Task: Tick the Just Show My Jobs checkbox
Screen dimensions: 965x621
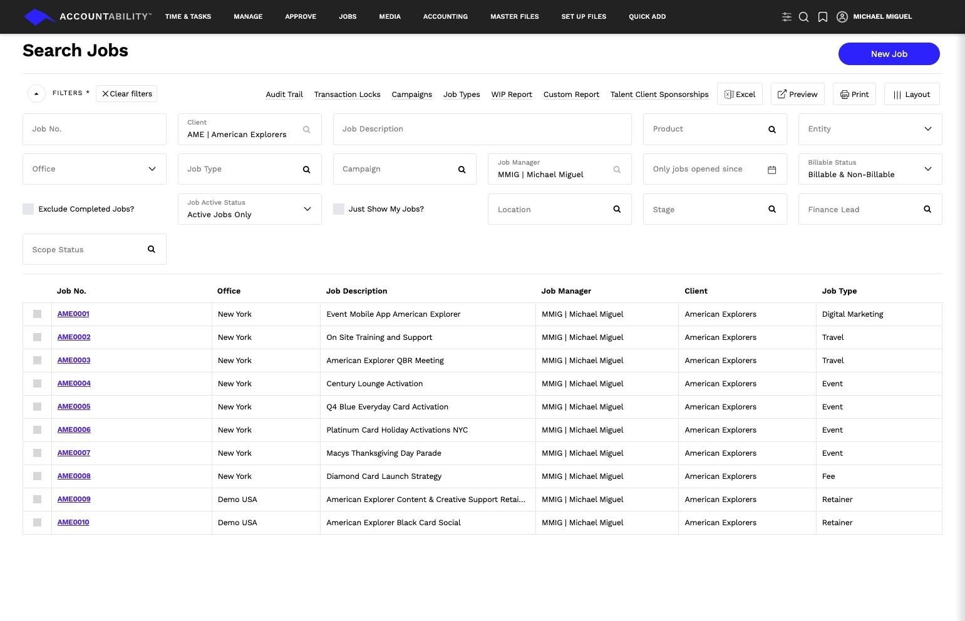Action: (339, 209)
